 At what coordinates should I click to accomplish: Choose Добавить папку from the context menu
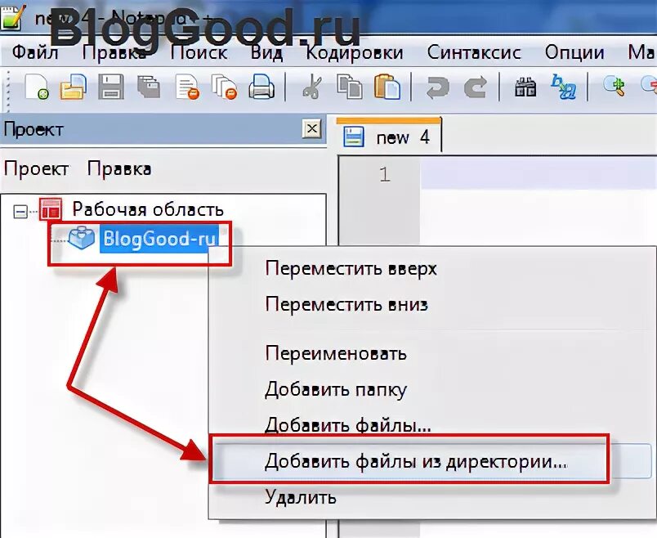pyautogui.click(x=432, y=389)
